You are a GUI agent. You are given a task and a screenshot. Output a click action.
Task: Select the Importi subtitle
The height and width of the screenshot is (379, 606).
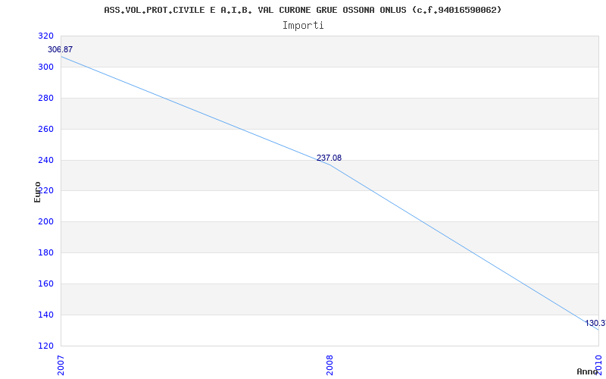click(x=303, y=26)
